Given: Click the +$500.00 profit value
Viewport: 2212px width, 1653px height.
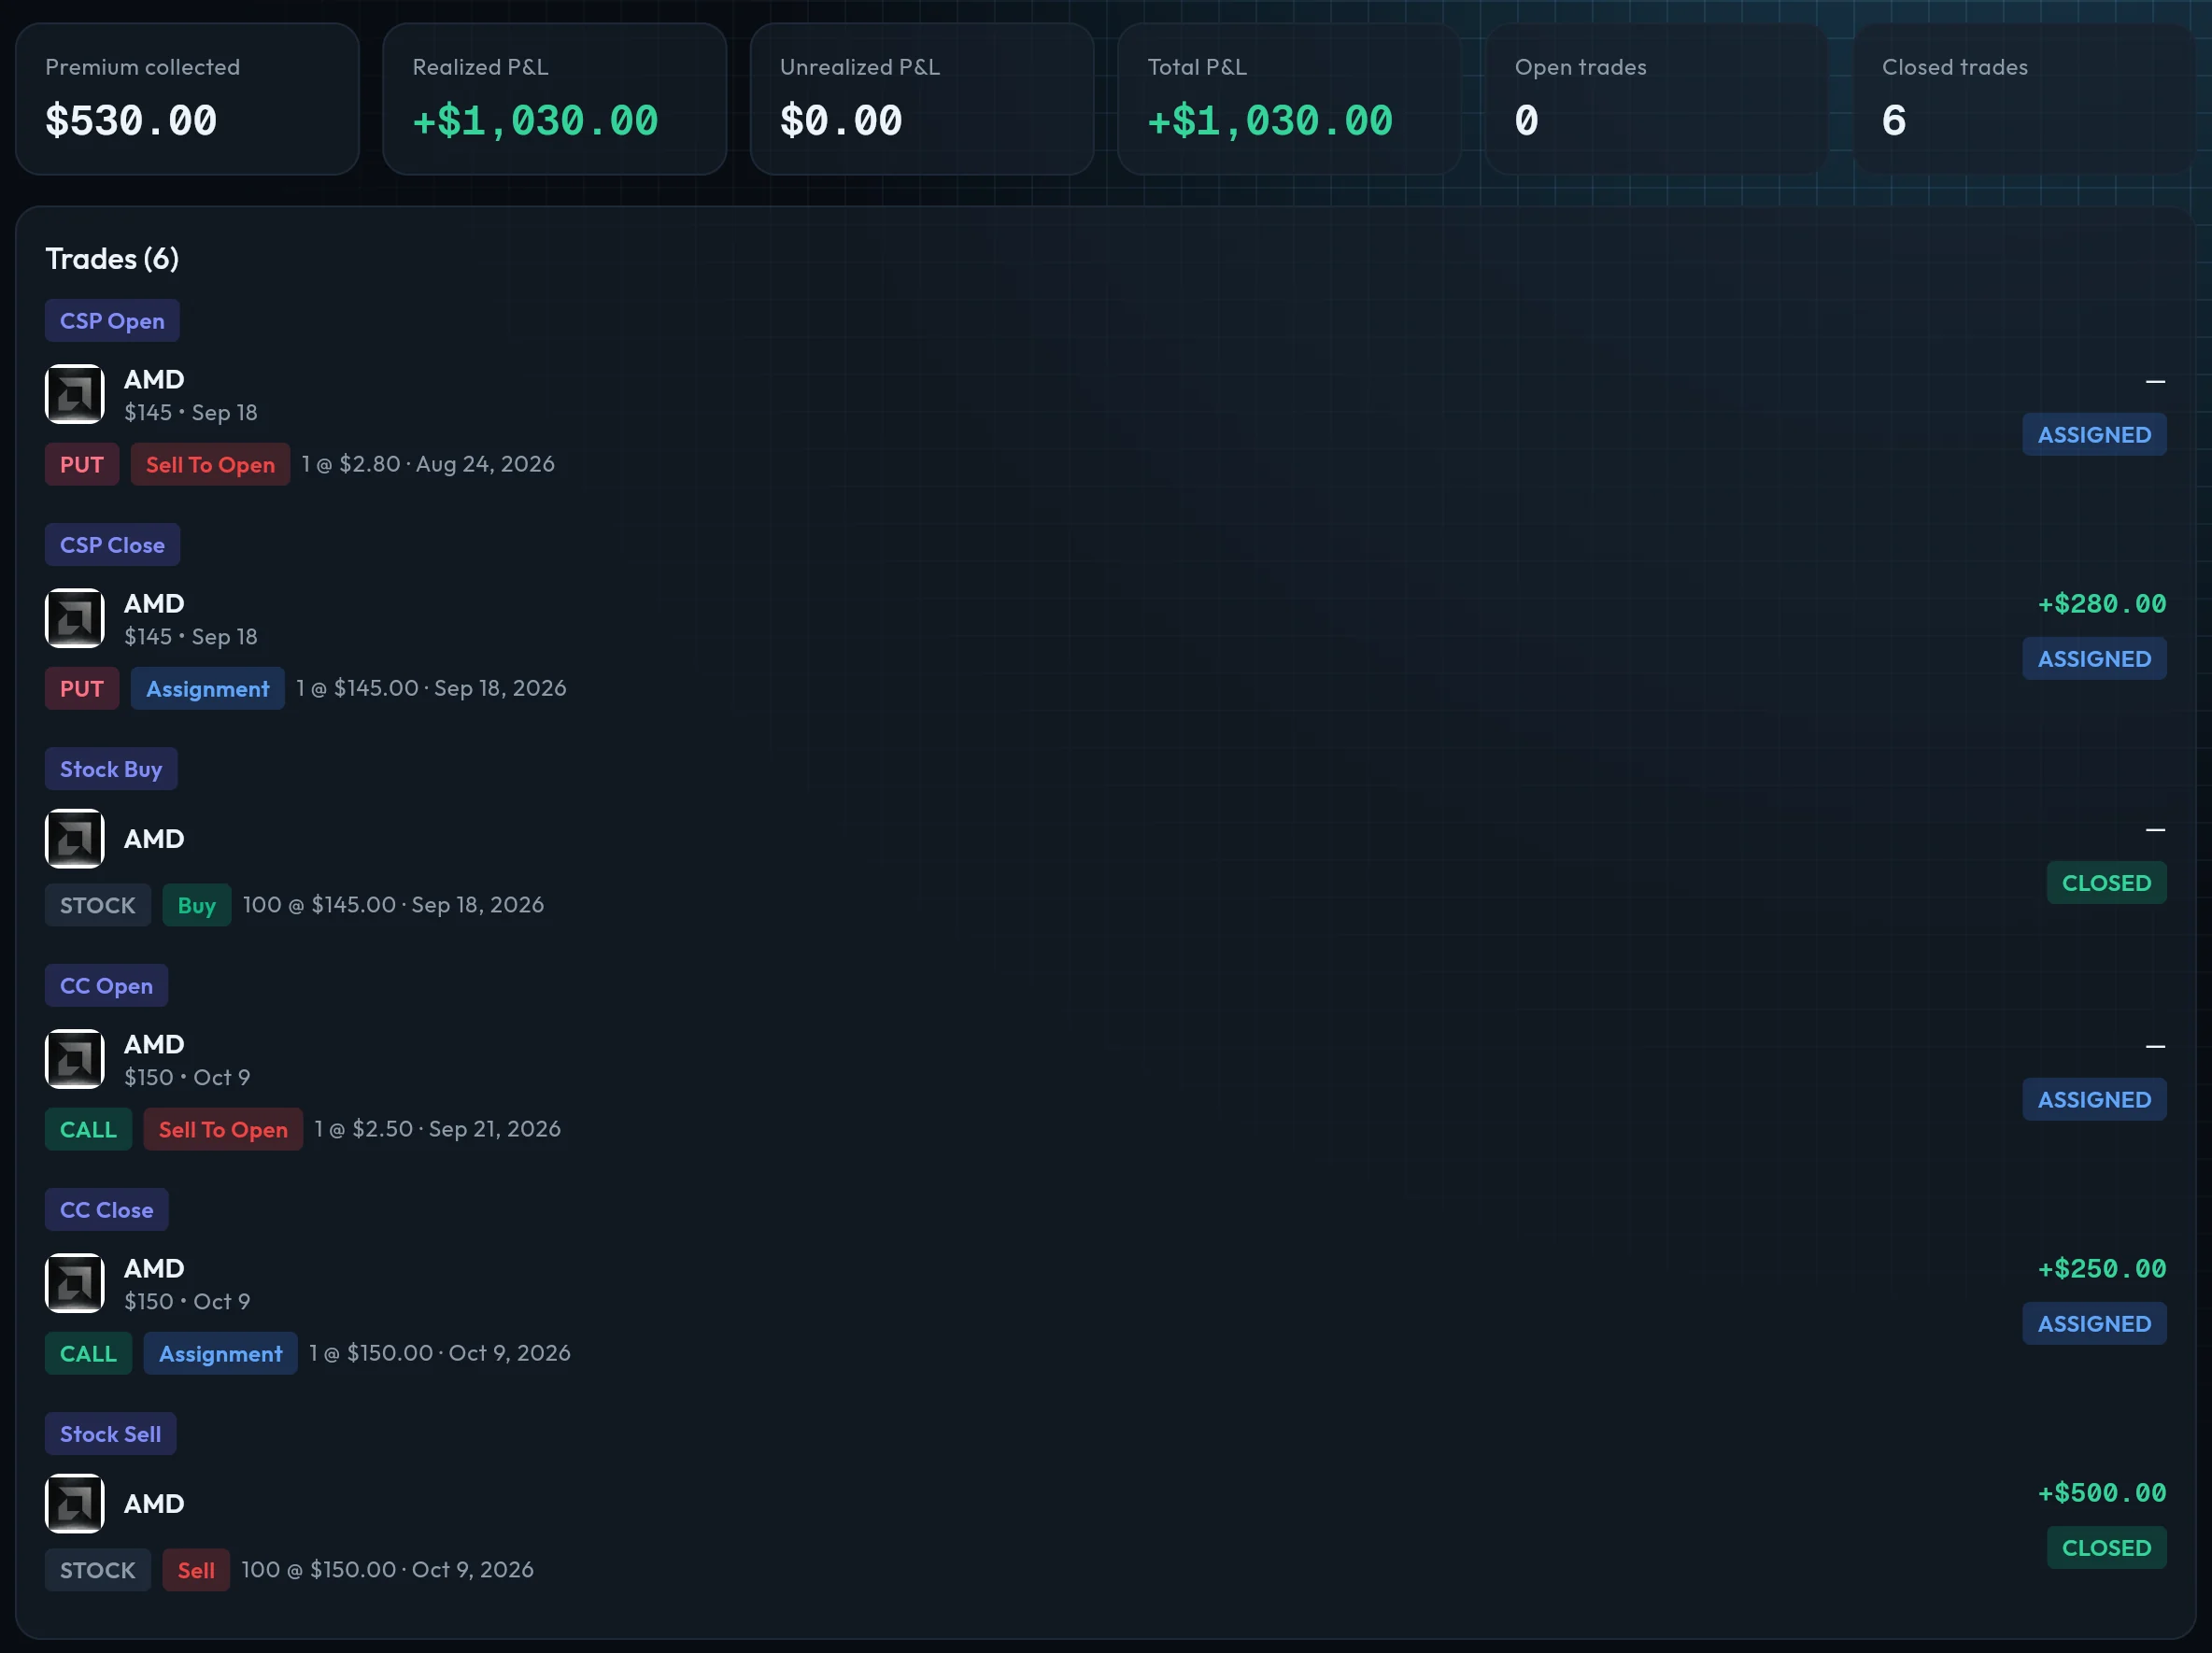Looking at the screenshot, I should pyautogui.click(x=2102, y=1493).
